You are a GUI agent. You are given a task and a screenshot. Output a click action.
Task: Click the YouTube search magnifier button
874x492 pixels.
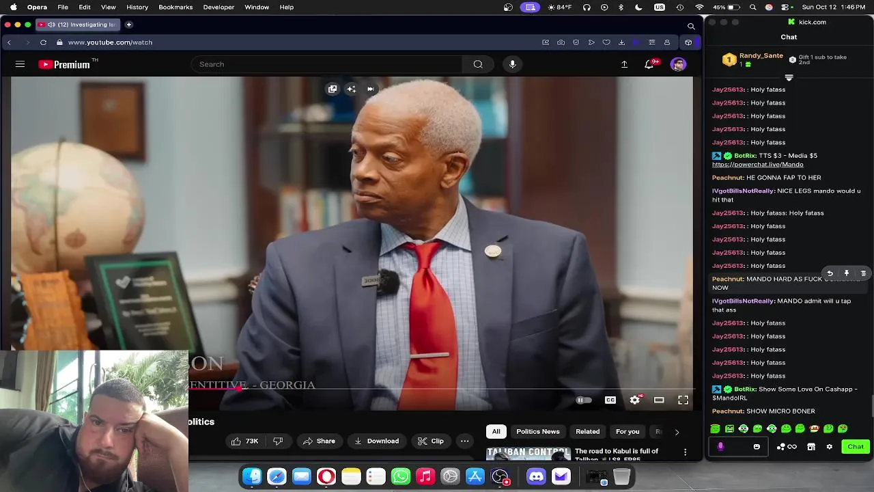pyautogui.click(x=478, y=64)
